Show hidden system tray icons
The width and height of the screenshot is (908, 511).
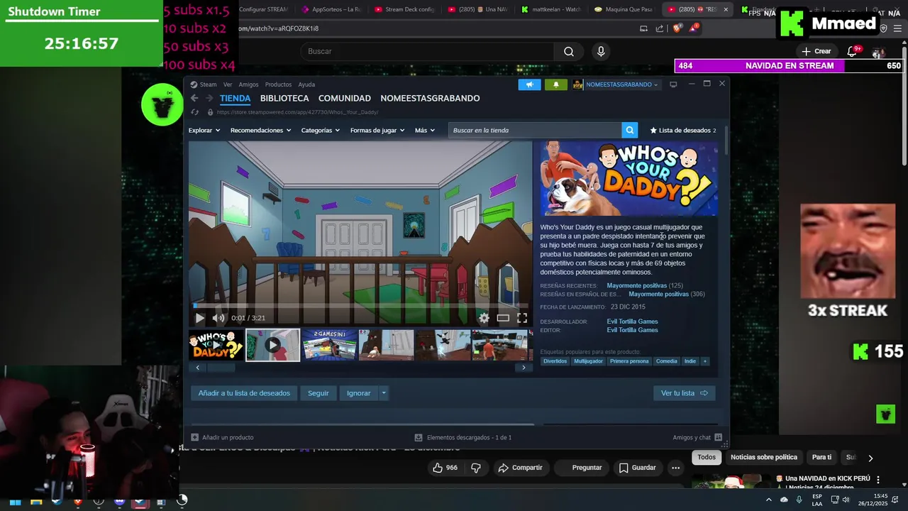tap(768, 500)
